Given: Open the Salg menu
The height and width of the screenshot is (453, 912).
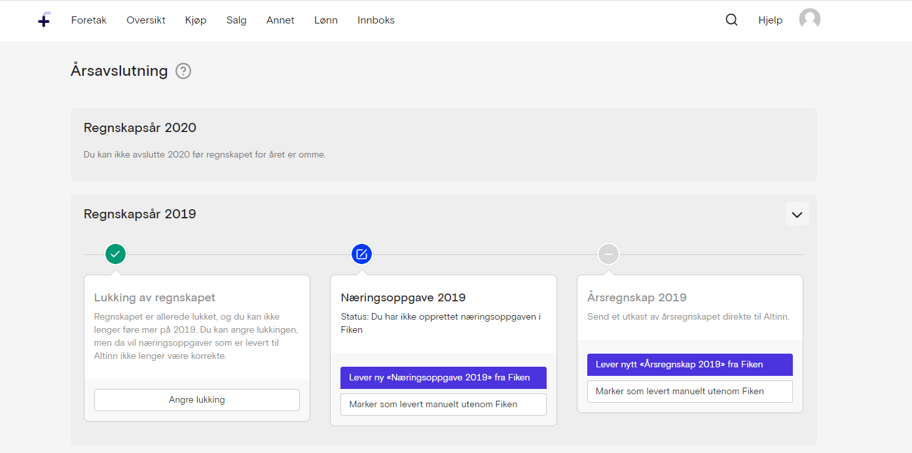Looking at the screenshot, I should (236, 20).
